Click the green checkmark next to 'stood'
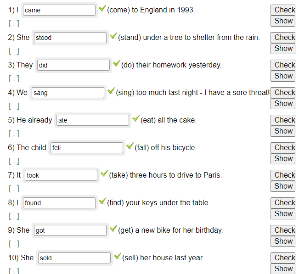 pos(113,36)
